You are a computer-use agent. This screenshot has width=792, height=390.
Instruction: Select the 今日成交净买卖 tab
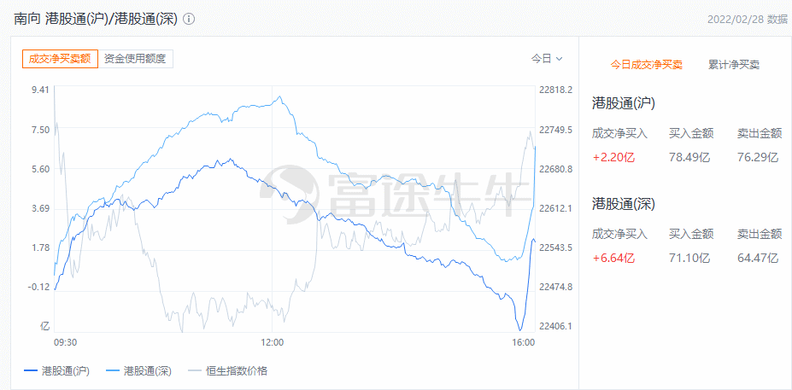tap(646, 65)
